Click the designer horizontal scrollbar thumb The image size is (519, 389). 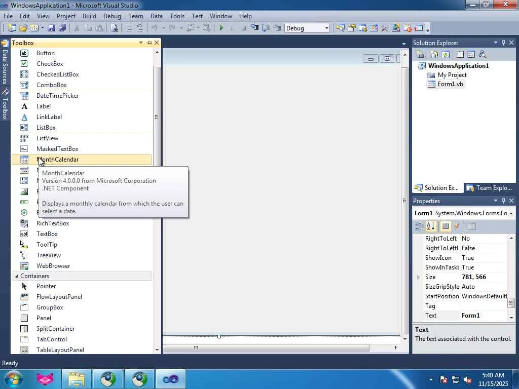click(266, 347)
